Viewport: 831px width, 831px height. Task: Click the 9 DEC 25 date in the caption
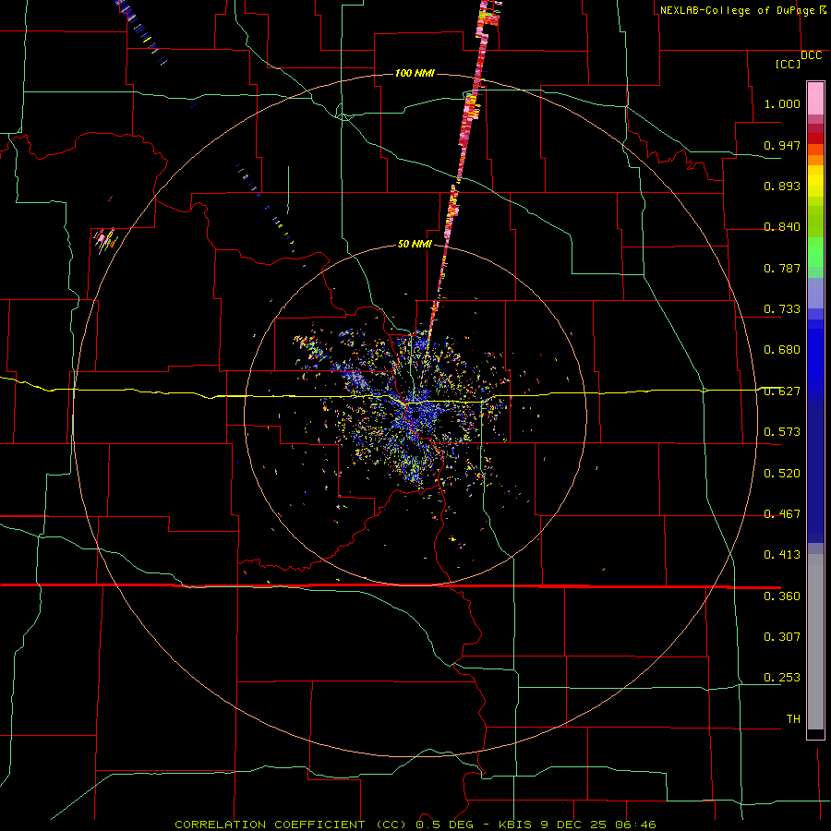(x=575, y=825)
